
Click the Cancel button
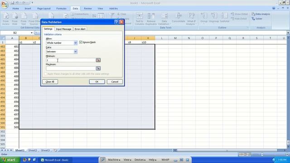115,81
